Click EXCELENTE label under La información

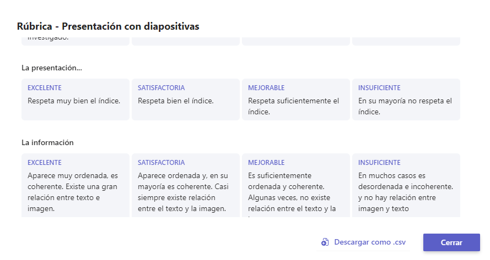pyautogui.click(x=45, y=163)
